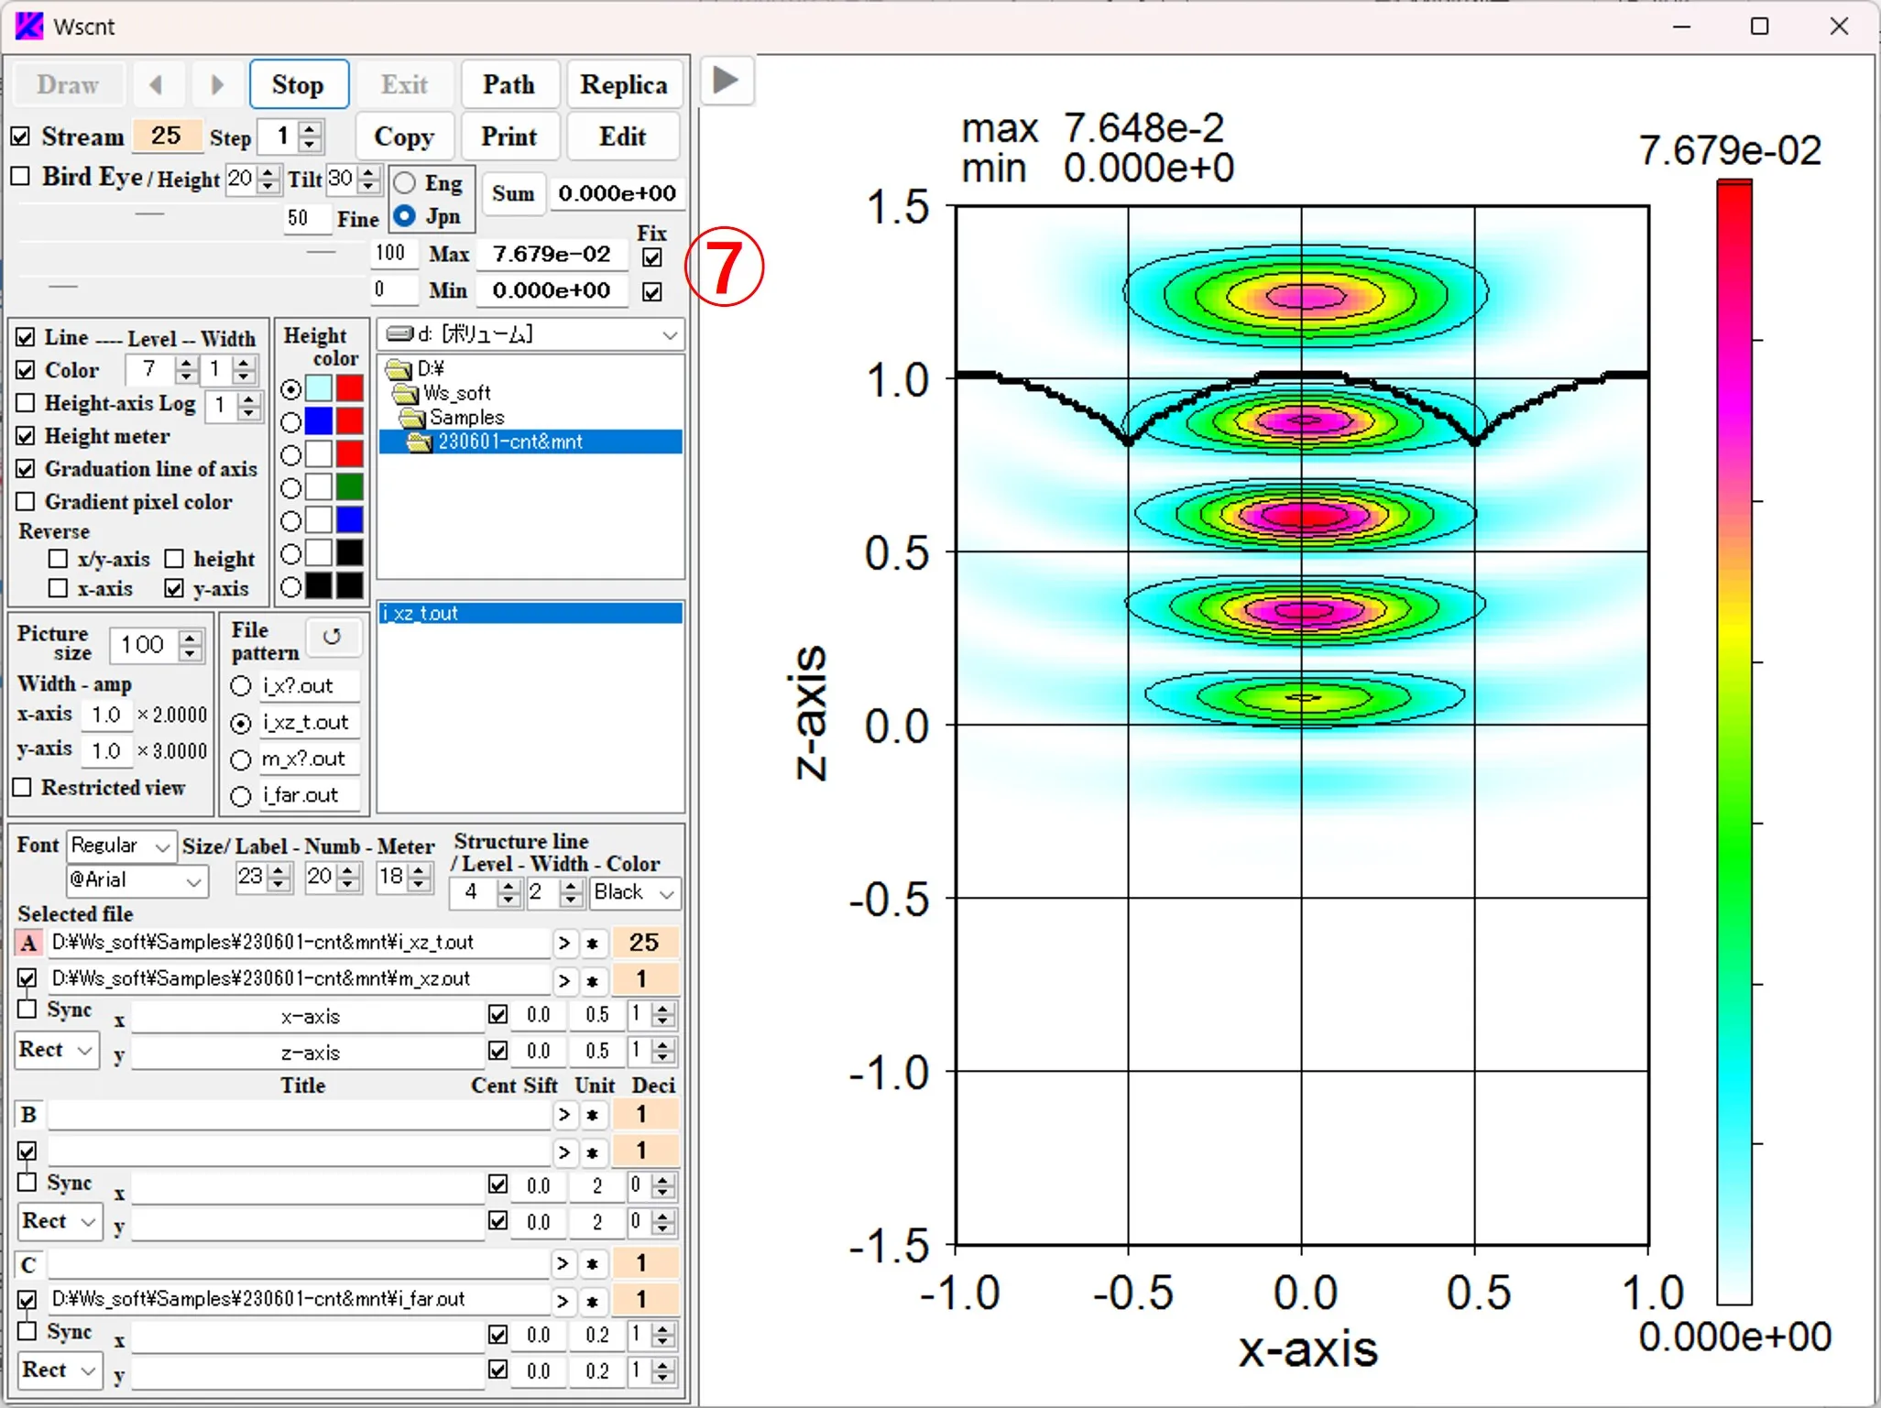Enable the Bird Eye checkbox
This screenshot has height=1408, width=1881.
(20, 176)
